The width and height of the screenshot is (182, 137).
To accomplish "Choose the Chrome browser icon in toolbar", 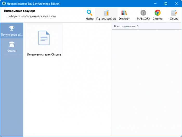I will coord(158,13).
